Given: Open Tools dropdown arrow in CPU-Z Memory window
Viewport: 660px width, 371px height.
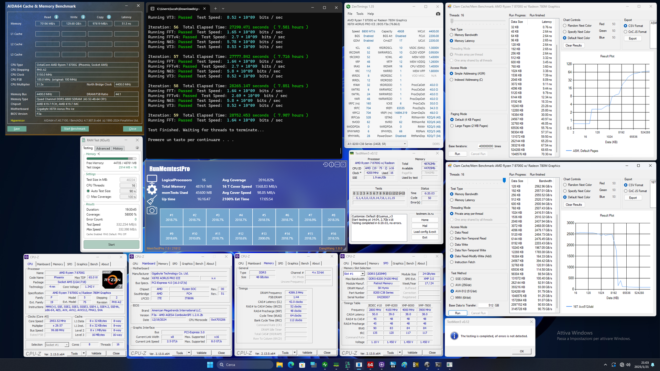Looking at the screenshot, I should [295, 352].
